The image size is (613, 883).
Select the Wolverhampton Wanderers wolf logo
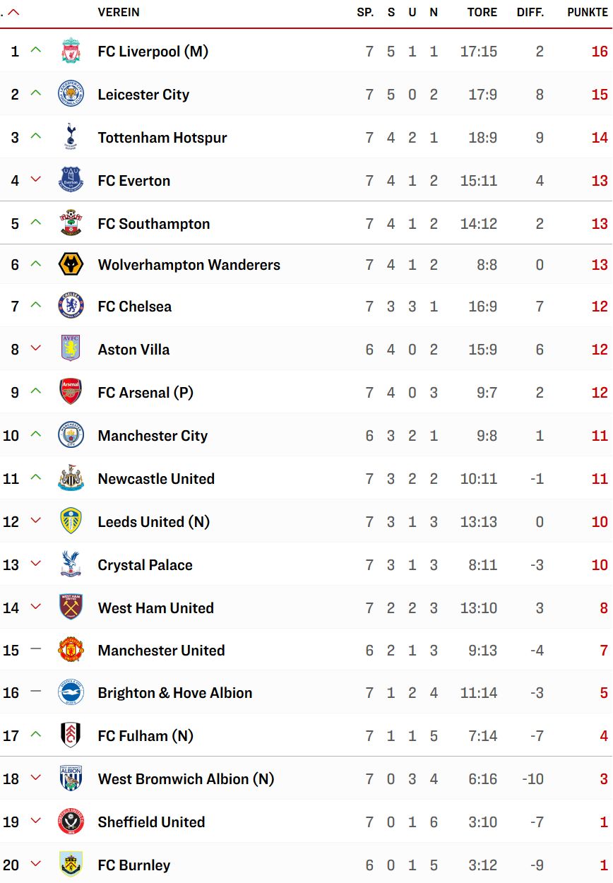click(x=71, y=265)
